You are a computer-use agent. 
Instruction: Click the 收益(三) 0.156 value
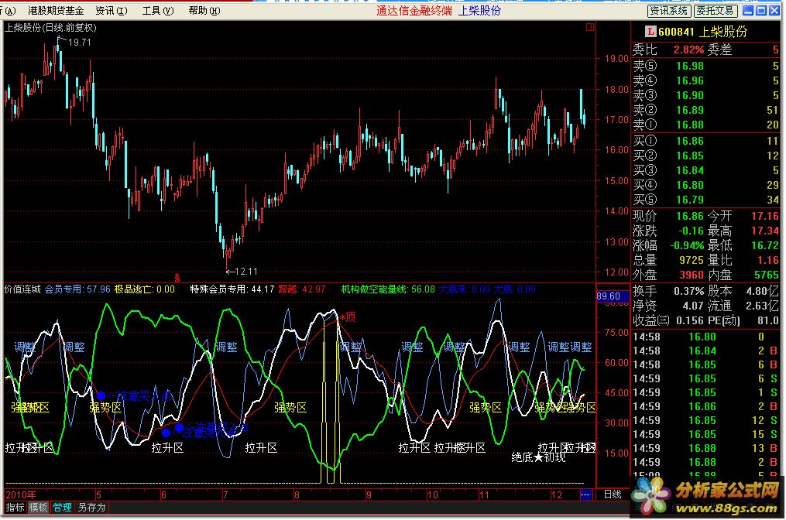coord(690,320)
